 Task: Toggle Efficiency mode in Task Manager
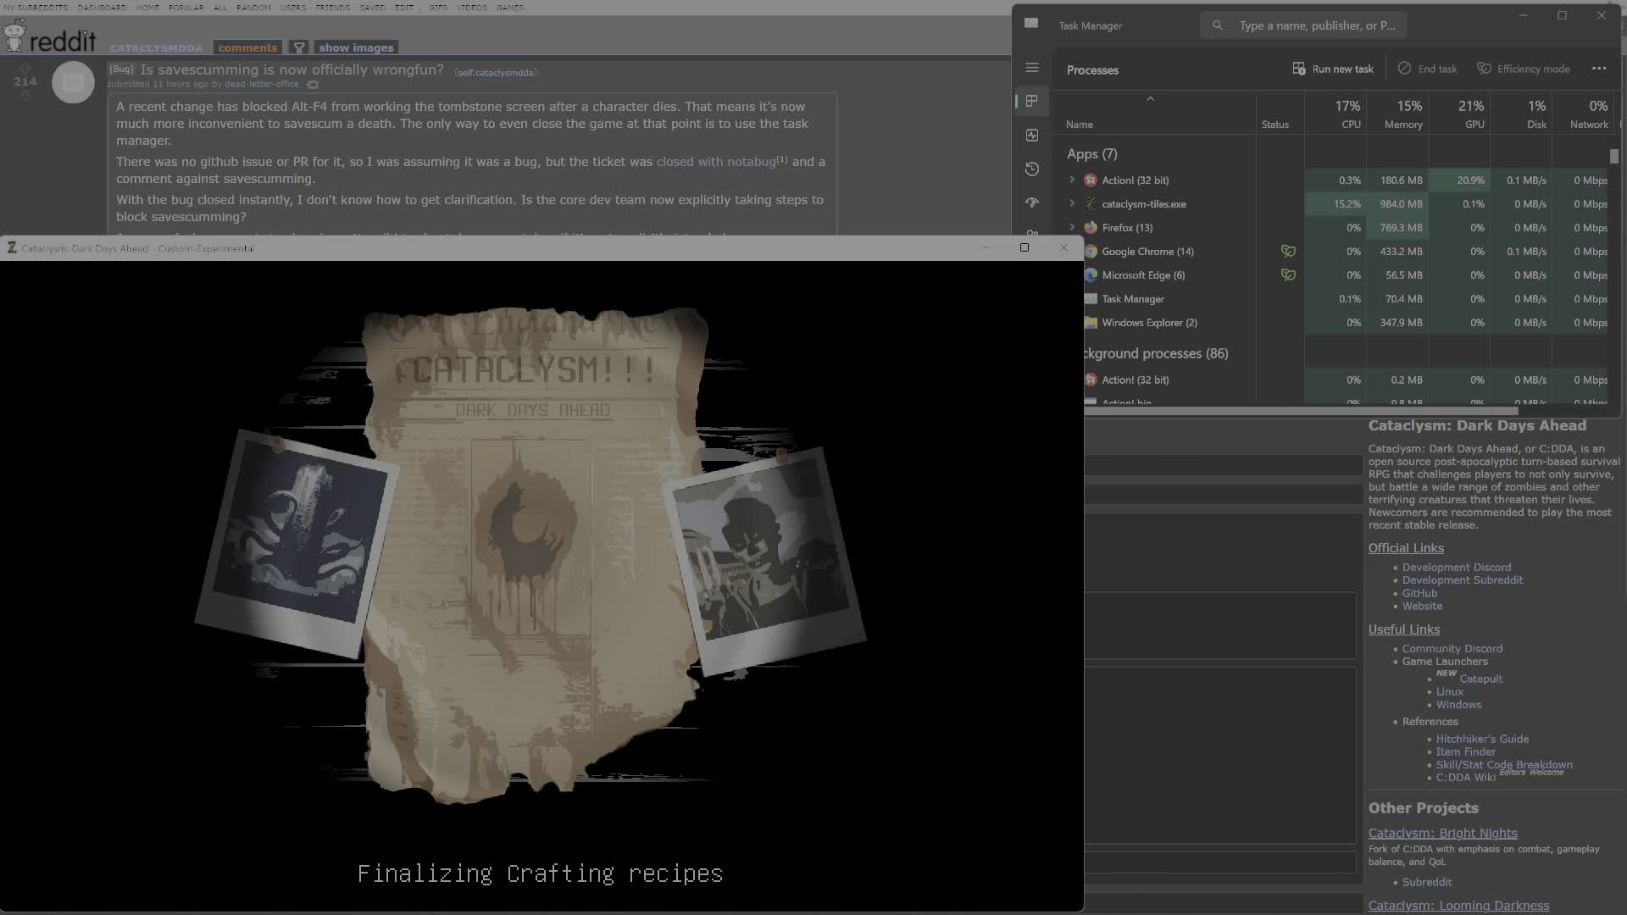[x=1523, y=69]
